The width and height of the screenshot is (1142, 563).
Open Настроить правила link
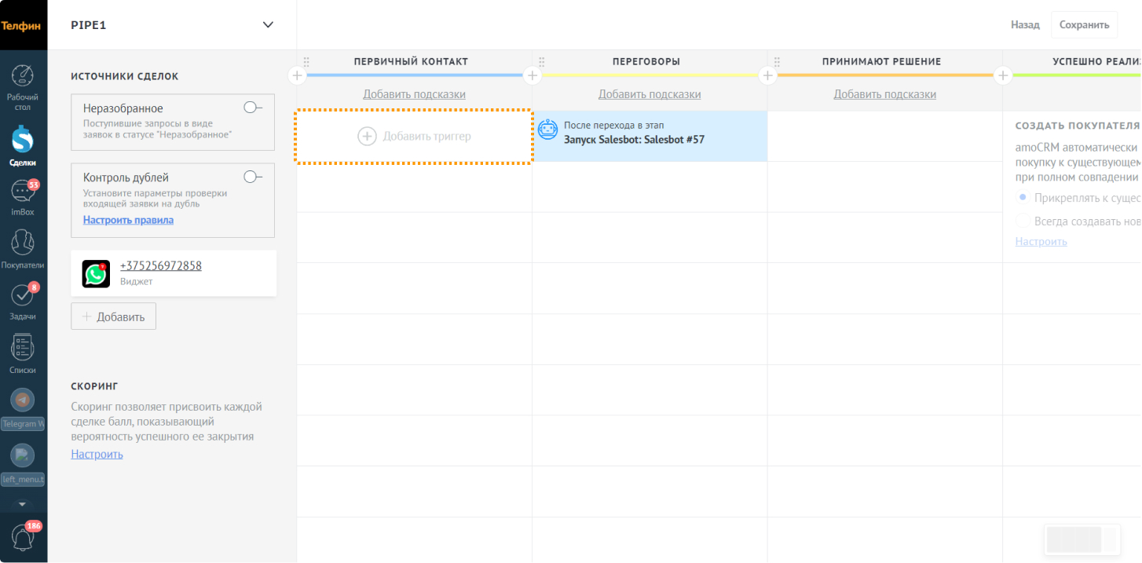pyautogui.click(x=128, y=220)
